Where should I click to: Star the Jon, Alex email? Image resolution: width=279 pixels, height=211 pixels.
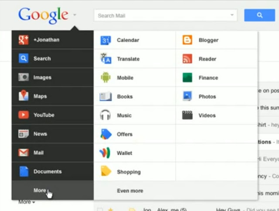(x=111, y=210)
